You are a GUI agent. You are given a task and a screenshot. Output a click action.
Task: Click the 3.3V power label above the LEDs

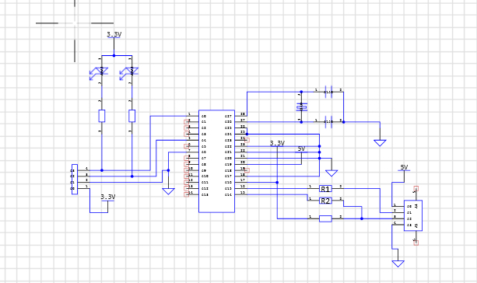114,35
